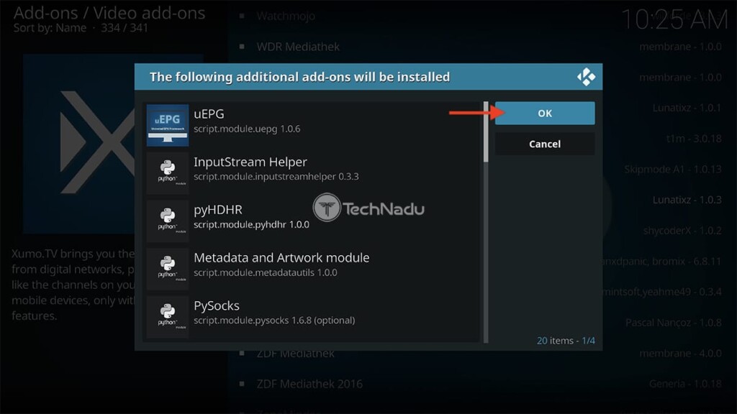
Task: Click the InputStream Helper python icon
Action: [167, 173]
